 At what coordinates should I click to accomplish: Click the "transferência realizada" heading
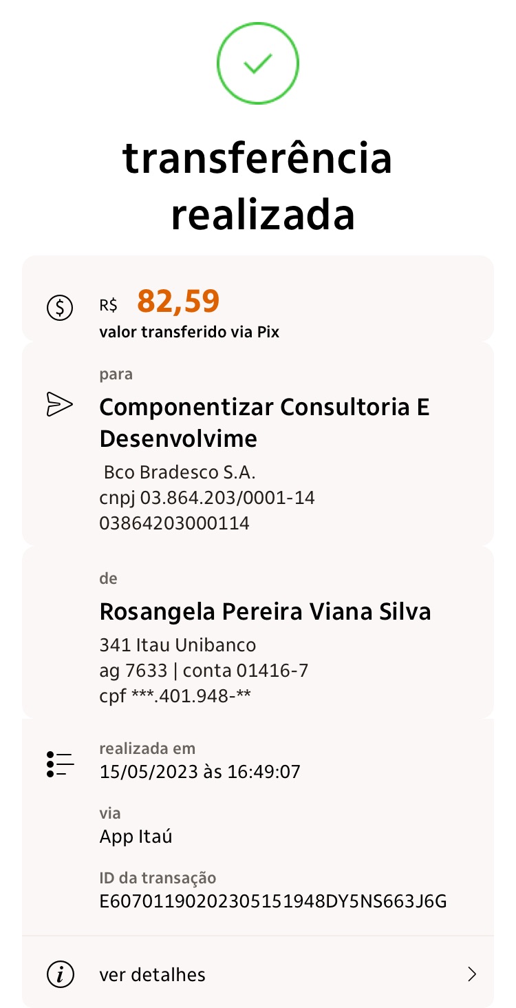[258, 186]
